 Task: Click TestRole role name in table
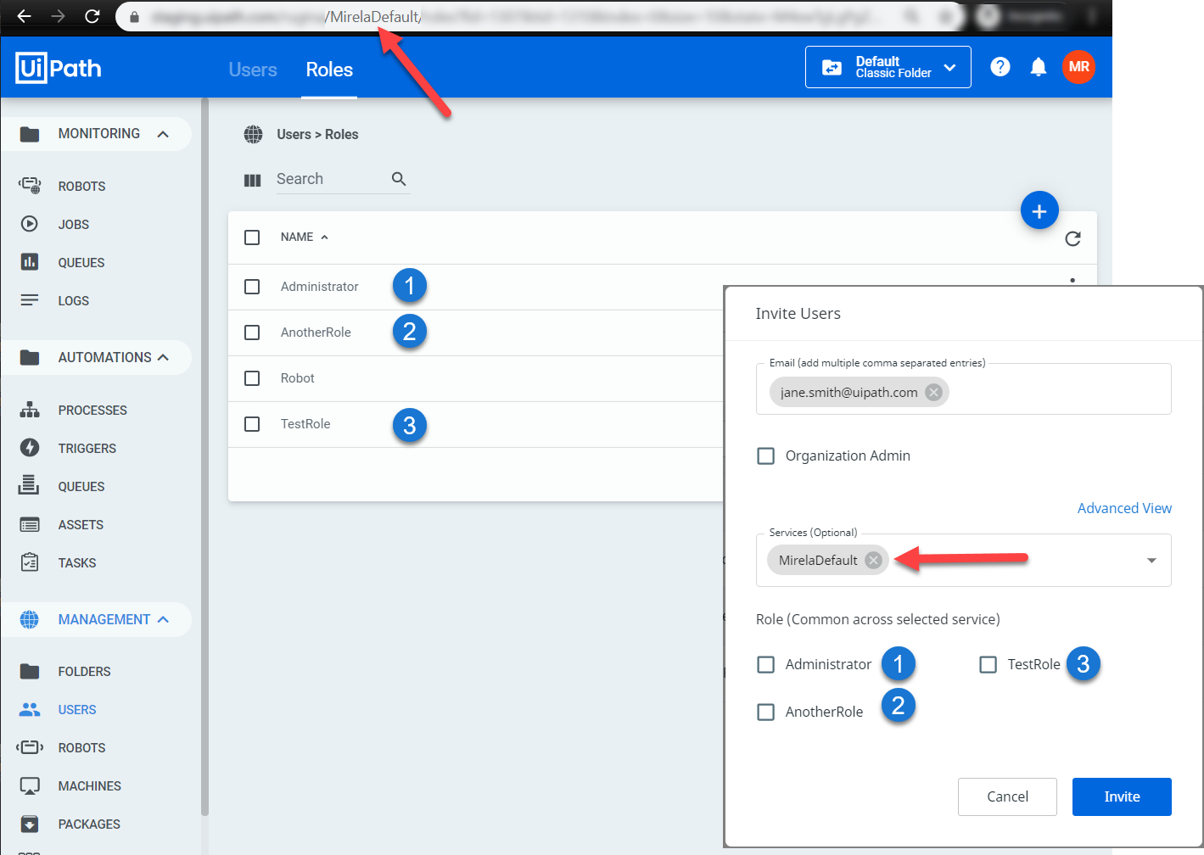point(305,424)
